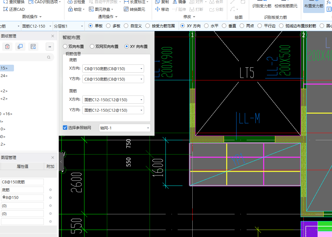
Task: Select the 两点 radio option
Action: (x=247, y=26)
